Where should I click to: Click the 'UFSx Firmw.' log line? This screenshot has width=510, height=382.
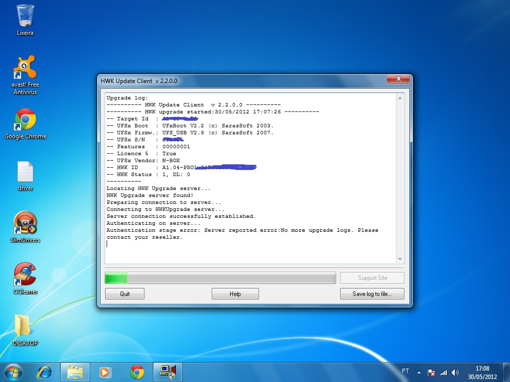(190, 132)
